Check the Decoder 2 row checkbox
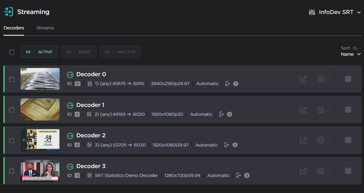The height and width of the screenshot is (193, 364). (x=12, y=140)
